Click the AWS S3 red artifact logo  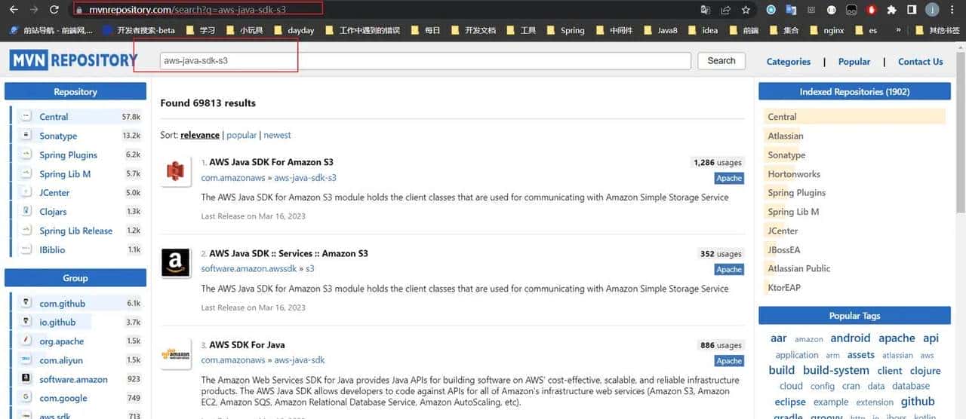176,172
